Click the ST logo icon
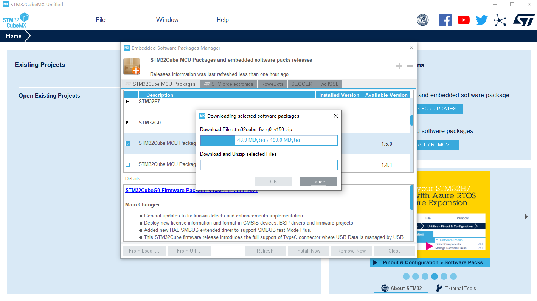537x301 pixels. pos(524,20)
